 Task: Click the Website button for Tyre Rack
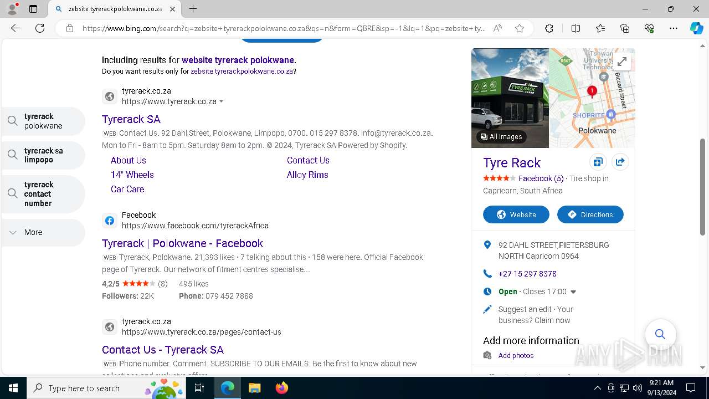(516, 214)
